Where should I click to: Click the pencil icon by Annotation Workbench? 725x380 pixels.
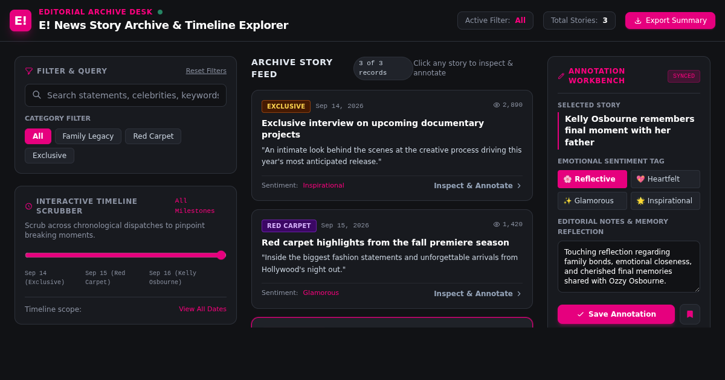point(561,76)
